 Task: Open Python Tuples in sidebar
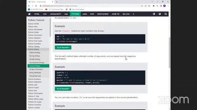click(x=34, y=88)
